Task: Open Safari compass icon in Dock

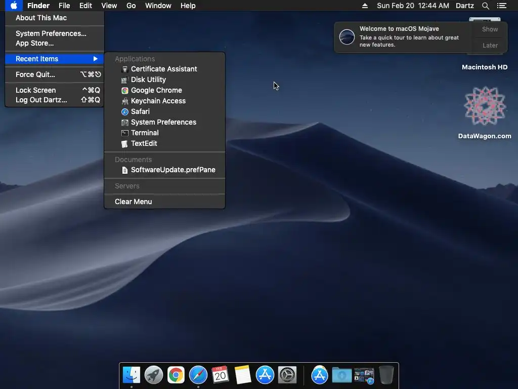Action: (198, 375)
